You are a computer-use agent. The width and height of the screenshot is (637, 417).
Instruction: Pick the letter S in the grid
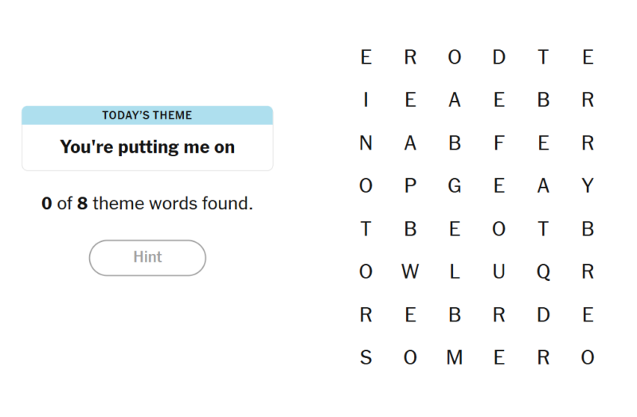tap(365, 358)
